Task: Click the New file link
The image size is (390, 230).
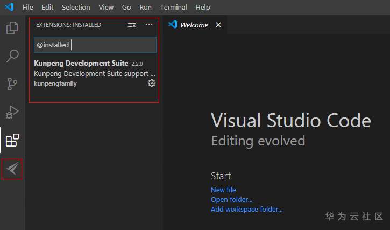Action: coord(223,190)
